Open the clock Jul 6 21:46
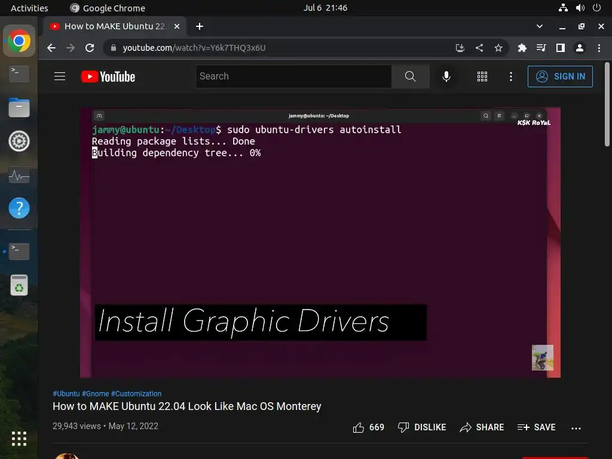Image resolution: width=612 pixels, height=459 pixels. [325, 8]
